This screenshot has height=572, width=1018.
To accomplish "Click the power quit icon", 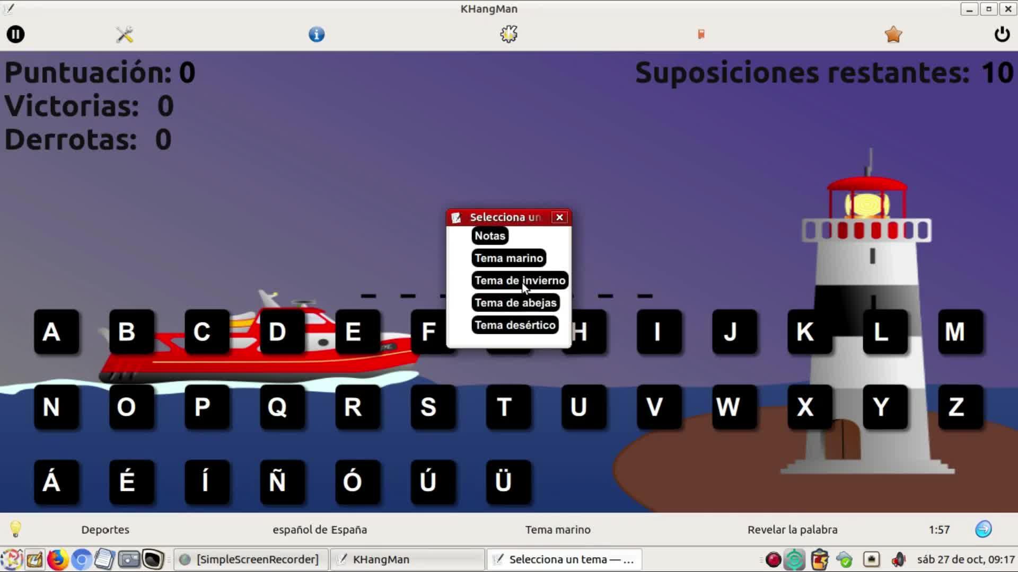I will 1002,34.
